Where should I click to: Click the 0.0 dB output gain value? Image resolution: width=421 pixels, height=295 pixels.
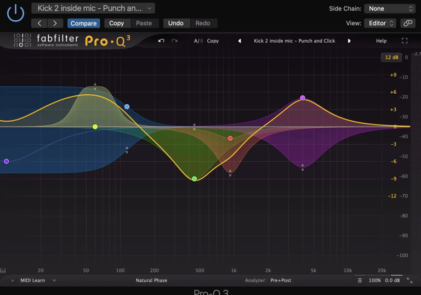392,280
